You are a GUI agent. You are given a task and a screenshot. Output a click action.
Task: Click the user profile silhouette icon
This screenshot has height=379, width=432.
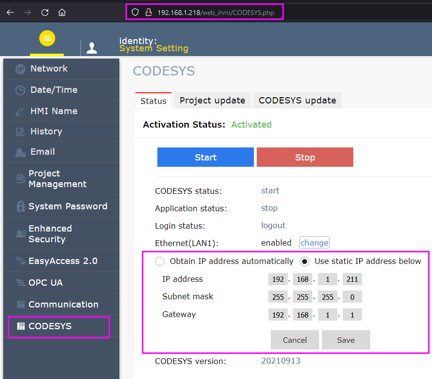tap(92, 48)
